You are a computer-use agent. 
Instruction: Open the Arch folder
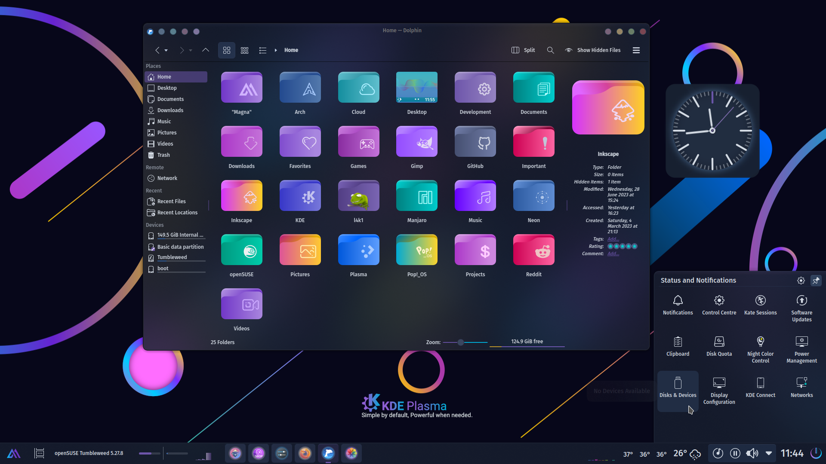300,88
